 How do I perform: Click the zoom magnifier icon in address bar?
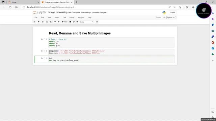174,7
